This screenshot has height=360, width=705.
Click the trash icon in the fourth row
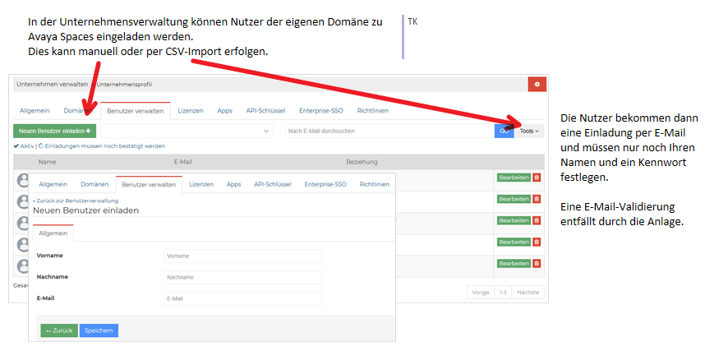[537, 242]
